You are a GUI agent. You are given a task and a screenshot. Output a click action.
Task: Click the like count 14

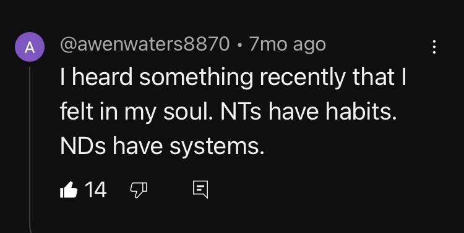tap(95, 190)
